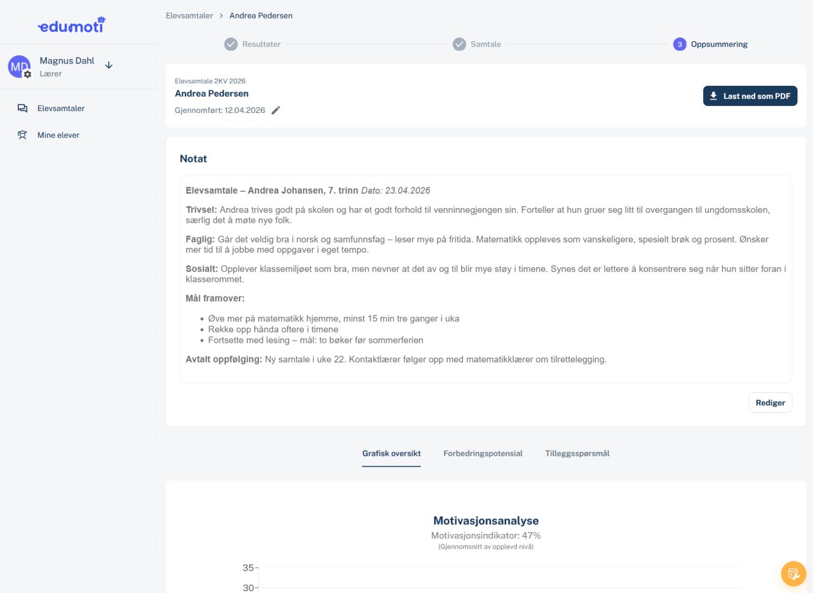
Task: Edit completion date with pencil icon
Action: click(276, 110)
